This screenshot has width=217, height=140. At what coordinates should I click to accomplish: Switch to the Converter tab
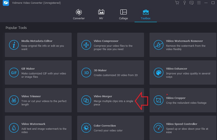(x=79, y=15)
